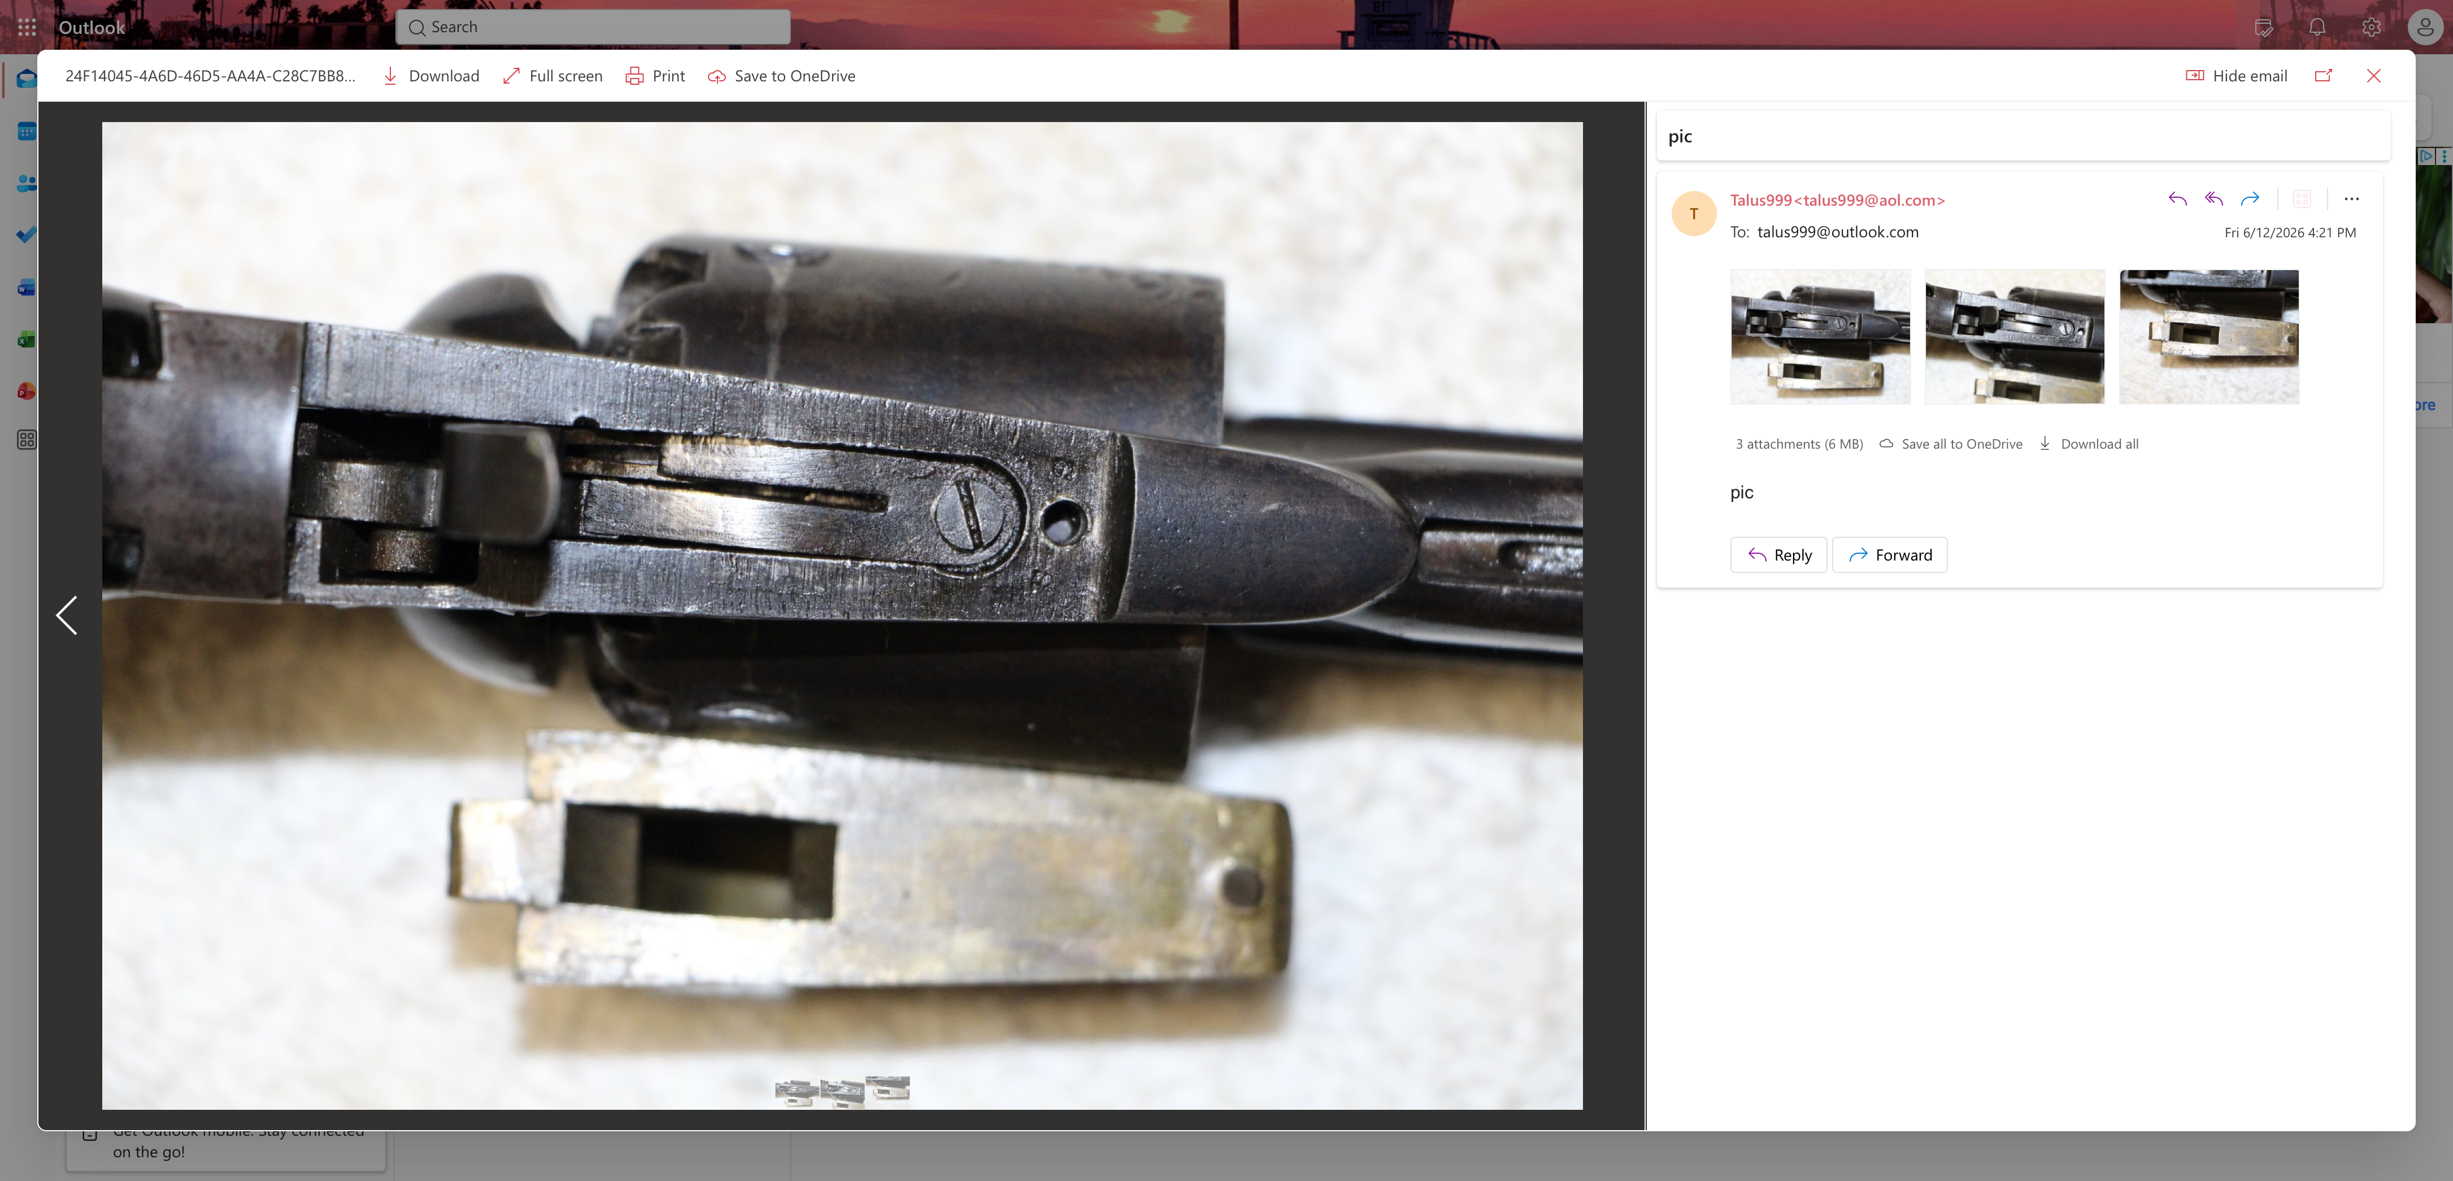
Task: Click the Download attachment button
Action: pyautogui.click(x=430, y=76)
